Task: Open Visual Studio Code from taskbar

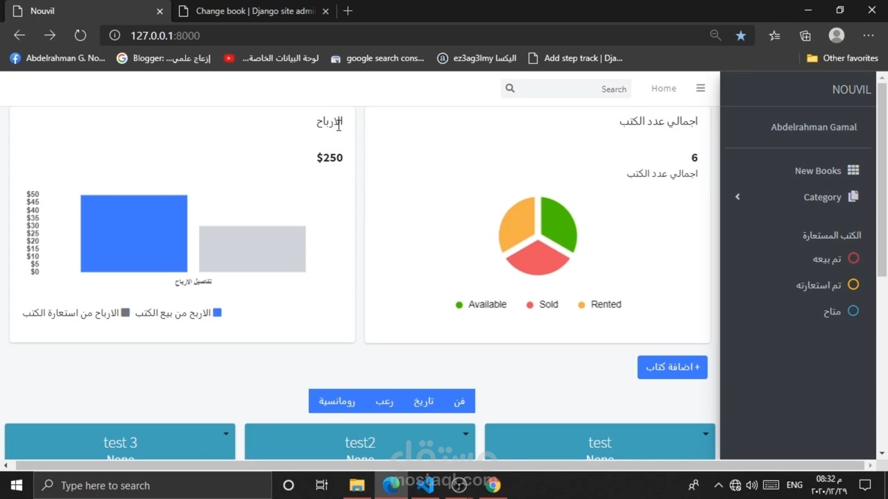Action: 425,485
